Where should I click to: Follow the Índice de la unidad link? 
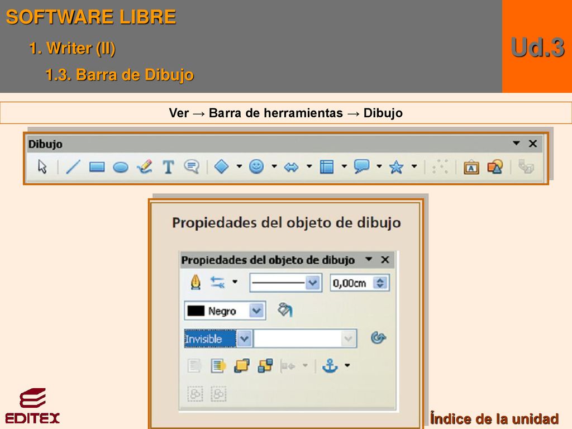494,418
